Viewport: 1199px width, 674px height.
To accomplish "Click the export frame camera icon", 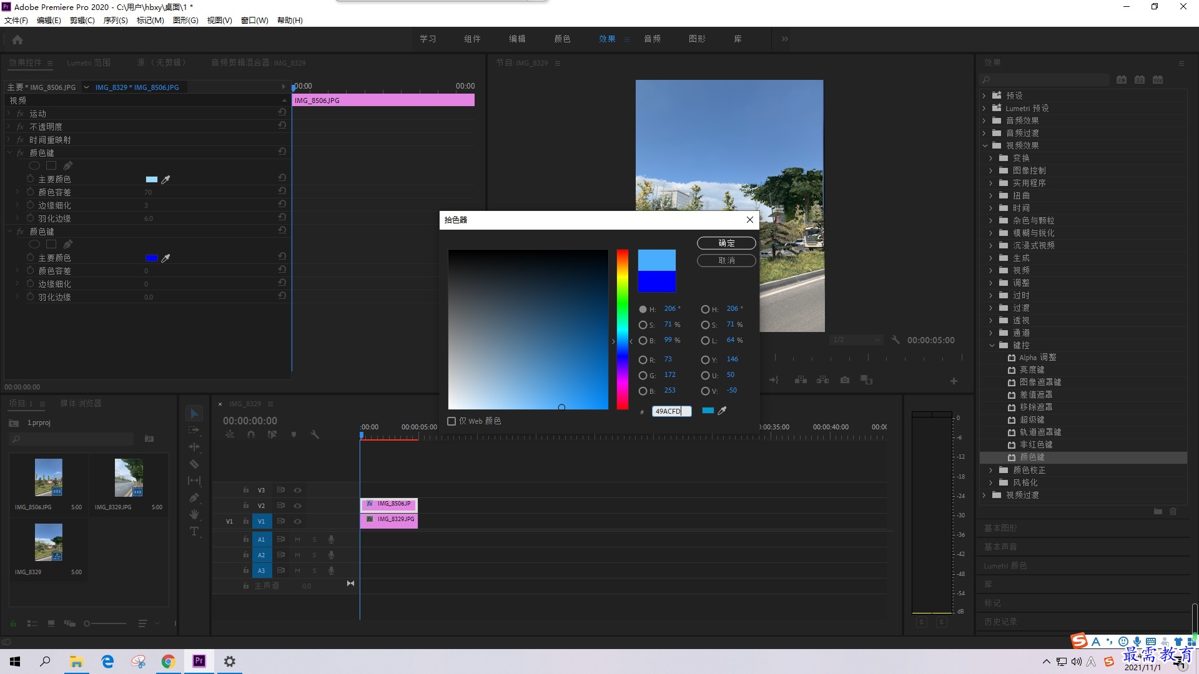I will [x=845, y=380].
